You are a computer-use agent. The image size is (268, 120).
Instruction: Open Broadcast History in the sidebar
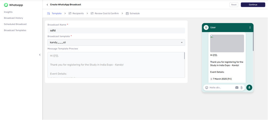[x=13, y=18]
